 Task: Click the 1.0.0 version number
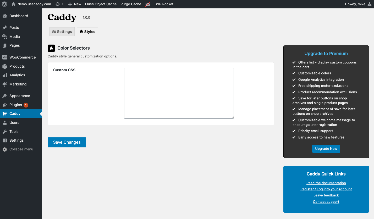click(x=86, y=18)
